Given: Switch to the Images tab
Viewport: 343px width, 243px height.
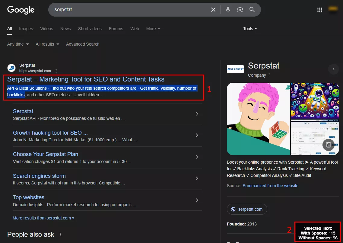Looking at the screenshot, I should pyautogui.click(x=26, y=29).
